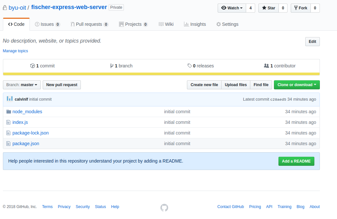View the 1 branch list
The width and height of the screenshot is (337, 219).
121,66
